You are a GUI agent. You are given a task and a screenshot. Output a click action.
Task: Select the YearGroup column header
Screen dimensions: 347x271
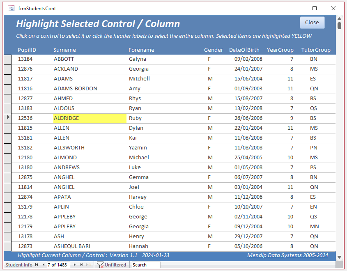tap(280, 50)
